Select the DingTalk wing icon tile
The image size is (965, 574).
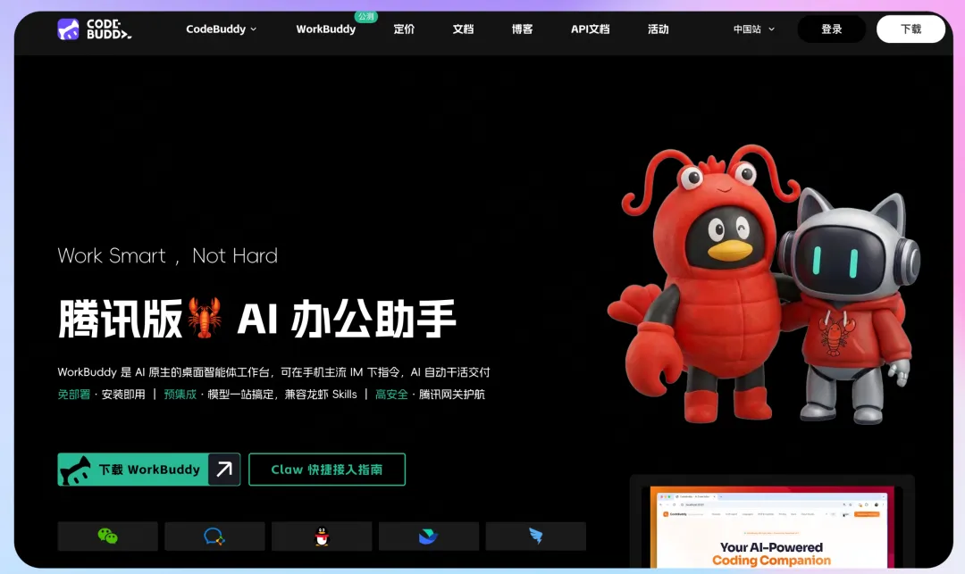536,537
